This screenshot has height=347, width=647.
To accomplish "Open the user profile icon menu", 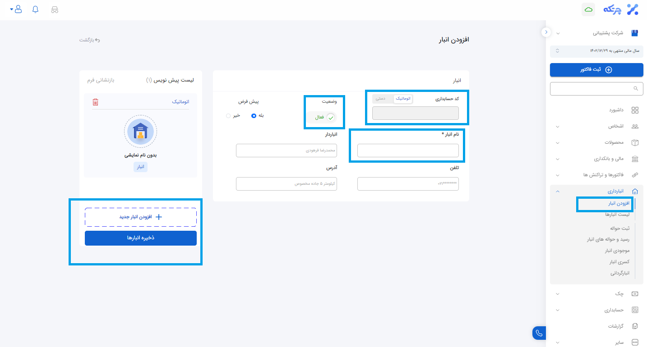I will (x=18, y=9).
